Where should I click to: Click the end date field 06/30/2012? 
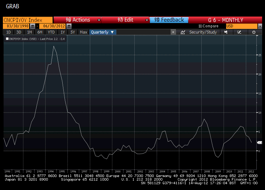(53, 26)
